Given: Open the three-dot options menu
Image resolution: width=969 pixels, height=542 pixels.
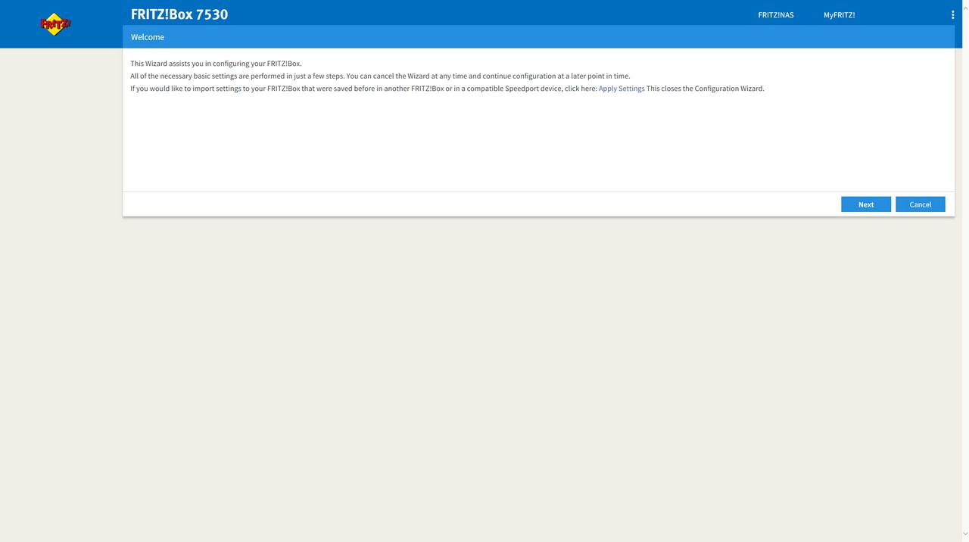Looking at the screenshot, I should [952, 14].
